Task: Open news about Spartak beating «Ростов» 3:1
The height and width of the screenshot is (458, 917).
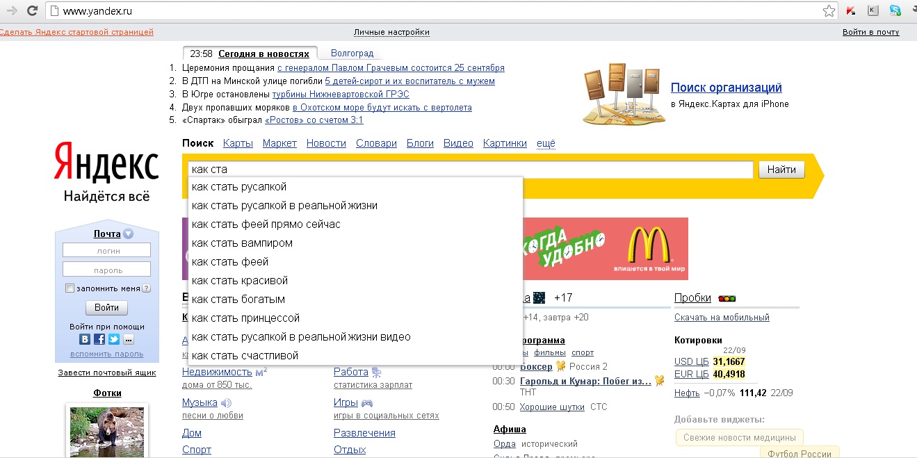Action: [x=314, y=120]
